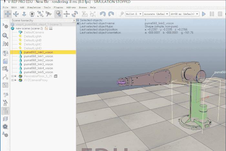Open the layers dialog icon

pos(5,119)
